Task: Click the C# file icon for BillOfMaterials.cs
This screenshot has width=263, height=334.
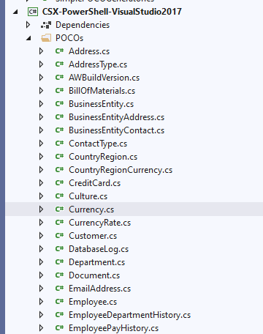Action: coord(59,91)
